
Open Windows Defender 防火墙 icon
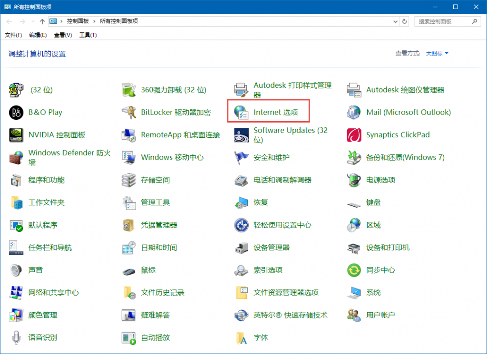[16, 157]
